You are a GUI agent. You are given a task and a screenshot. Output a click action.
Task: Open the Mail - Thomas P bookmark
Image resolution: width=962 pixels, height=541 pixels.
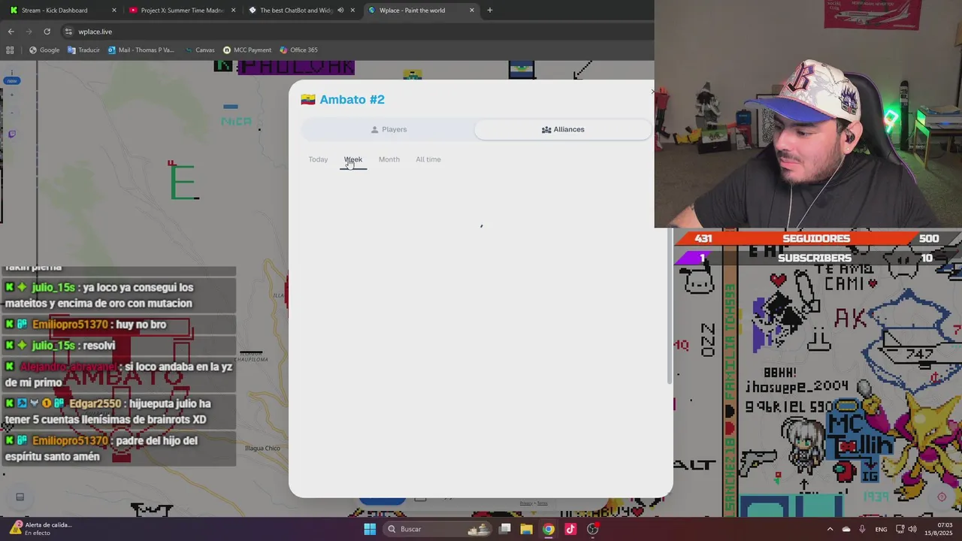141,50
